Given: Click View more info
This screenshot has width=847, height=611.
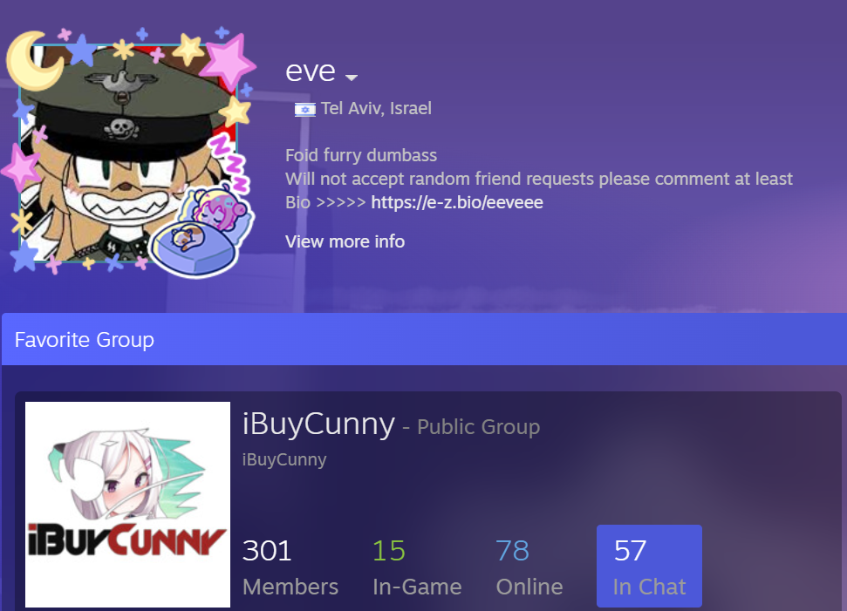Looking at the screenshot, I should [x=345, y=241].
